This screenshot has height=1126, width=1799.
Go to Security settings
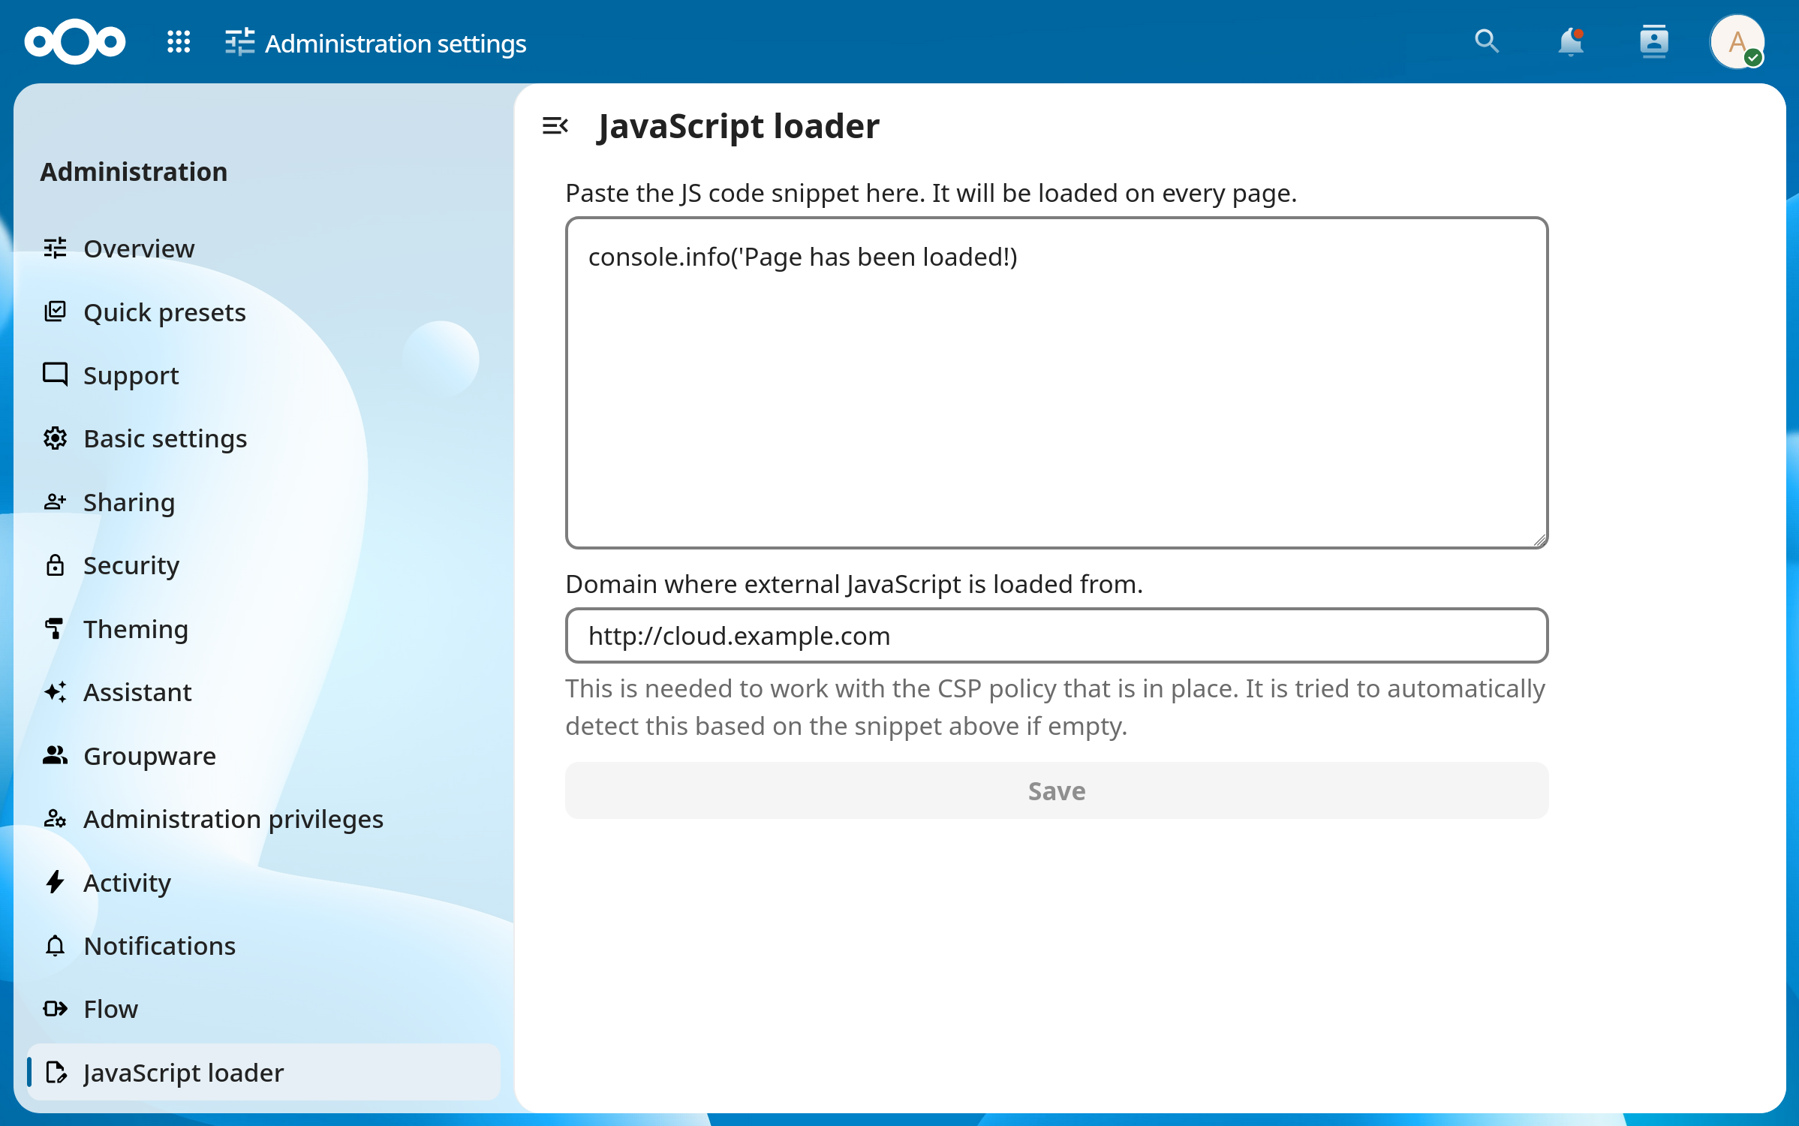click(x=263, y=565)
